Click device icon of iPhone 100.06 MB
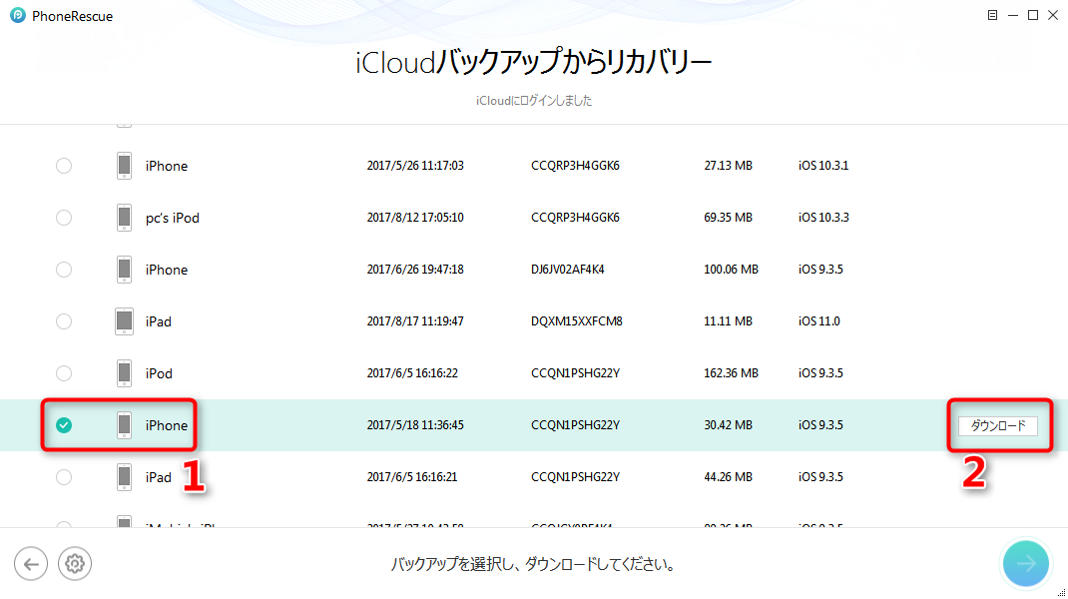This screenshot has height=599, width=1068. click(124, 270)
